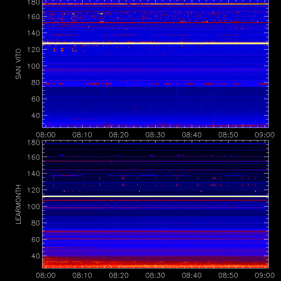
Task: Choose the 08:10 time label under Learmonth plot
Action: coord(82,275)
